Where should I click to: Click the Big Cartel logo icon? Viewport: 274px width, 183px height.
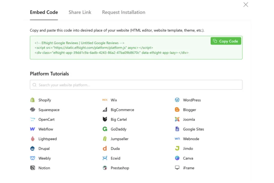[105, 120]
